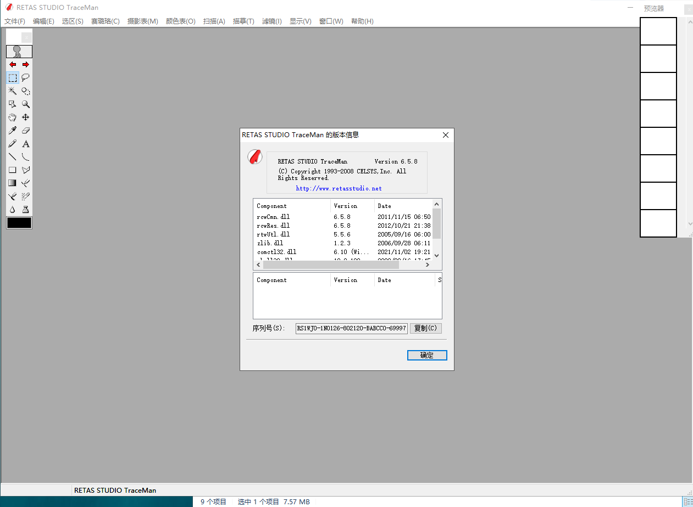The width and height of the screenshot is (693, 507).
Task: Select the zlib.dll row
Action: pyautogui.click(x=343, y=243)
